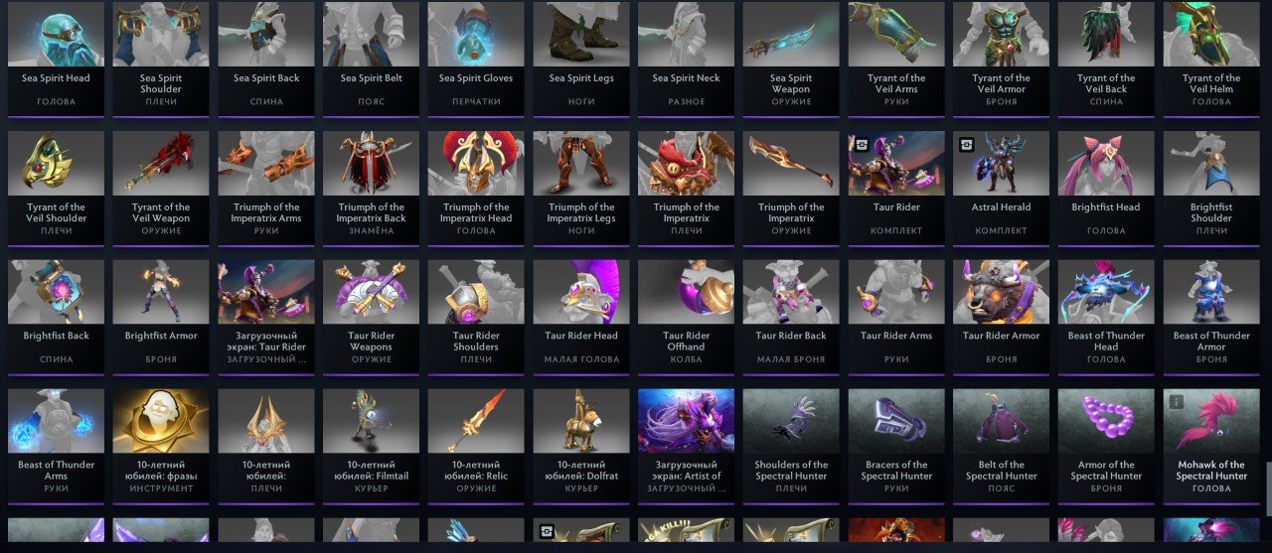Screen dimensions: 1272x553
Task: Select Beast of Thunder Head
Action: pyautogui.click(x=1106, y=318)
